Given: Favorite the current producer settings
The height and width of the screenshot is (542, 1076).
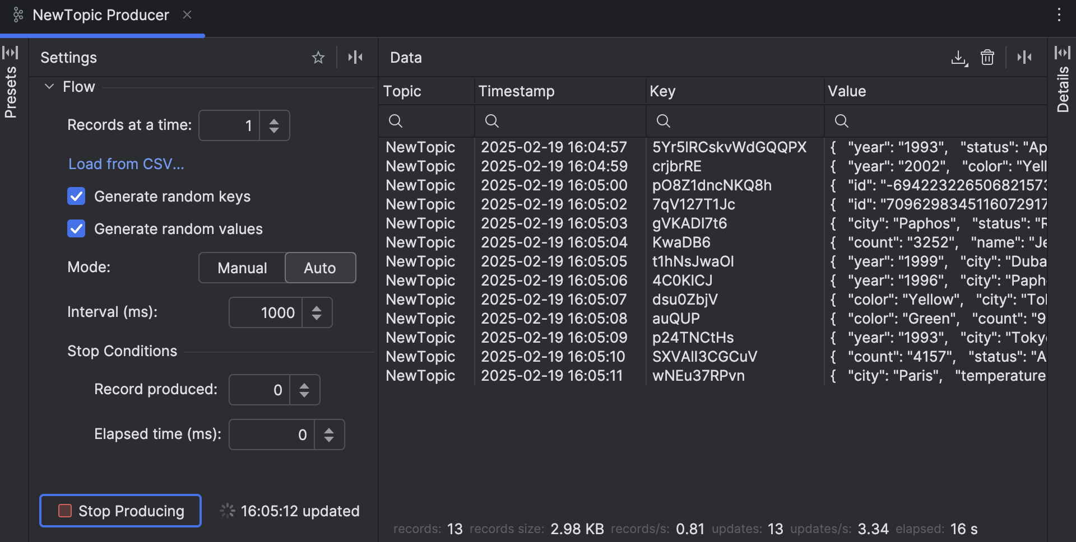Looking at the screenshot, I should 318,57.
